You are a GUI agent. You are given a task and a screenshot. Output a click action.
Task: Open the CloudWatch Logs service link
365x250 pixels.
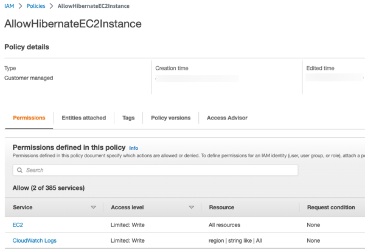pos(35,241)
